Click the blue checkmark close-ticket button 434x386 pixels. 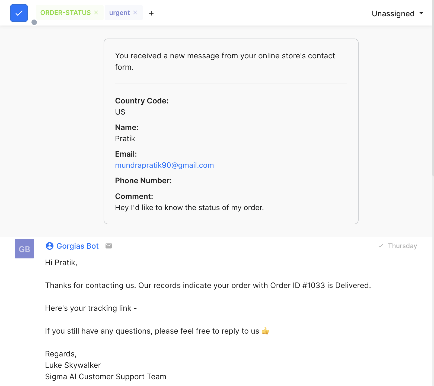point(19,13)
